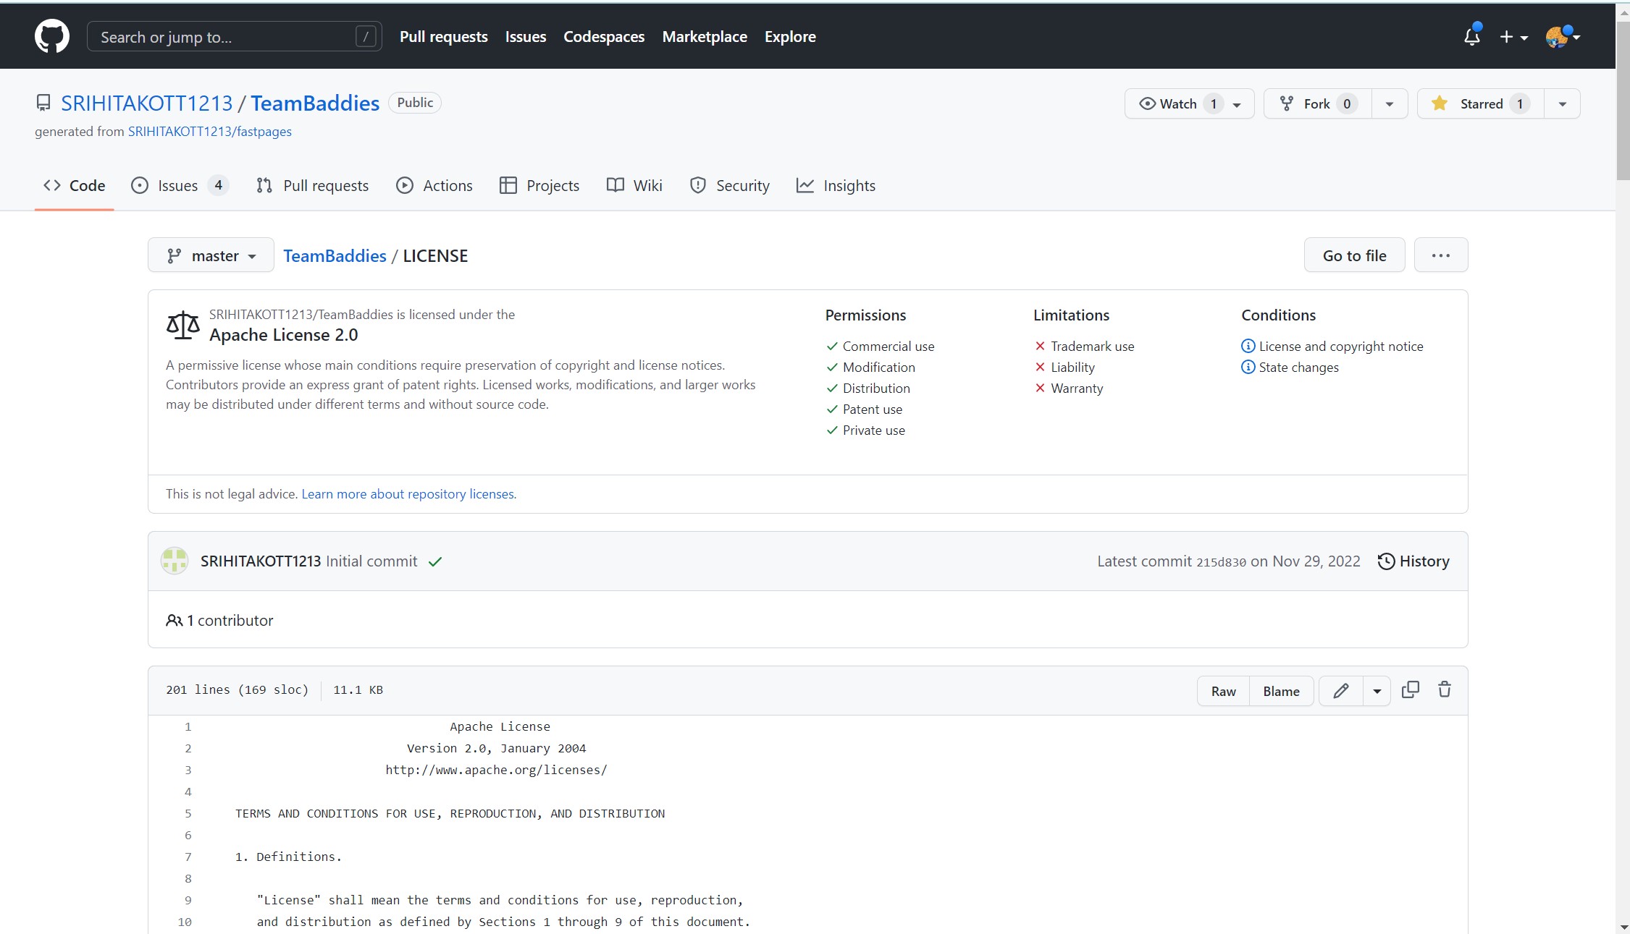Viewport: 1630px width, 934px height.
Task: Click the green commit status checkmark
Action: [x=435, y=562]
